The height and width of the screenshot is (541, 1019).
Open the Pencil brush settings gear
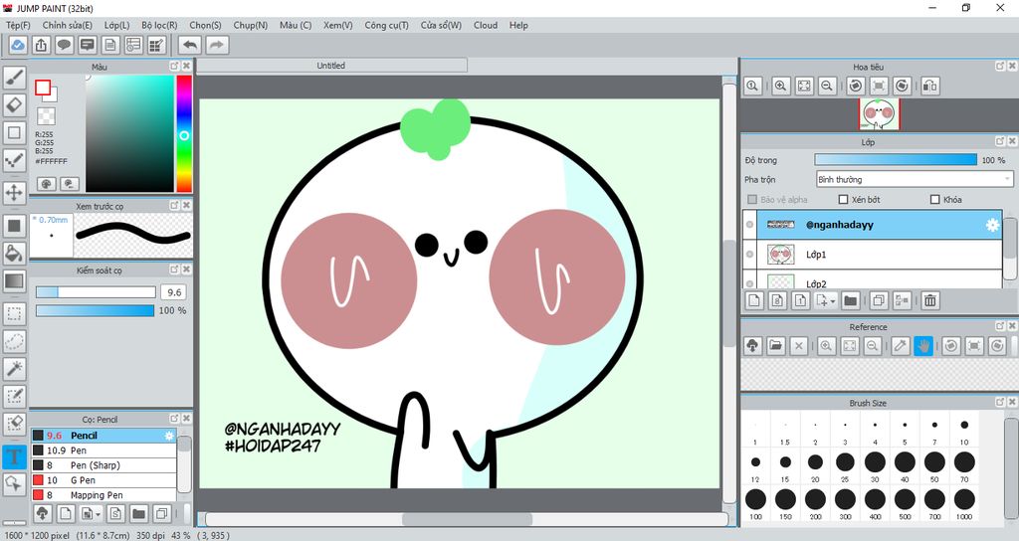(x=169, y=436)
